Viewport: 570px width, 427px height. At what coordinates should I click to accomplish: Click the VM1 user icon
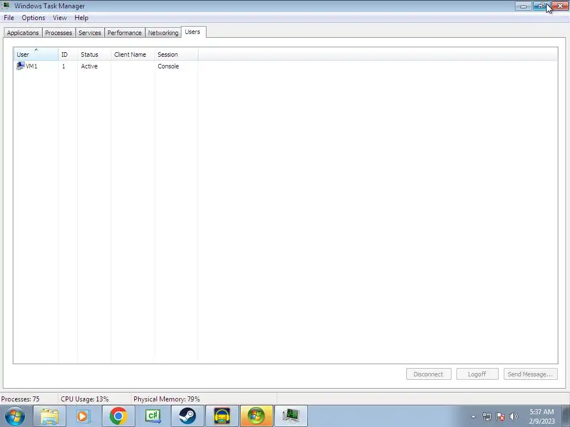pos(21,66)
